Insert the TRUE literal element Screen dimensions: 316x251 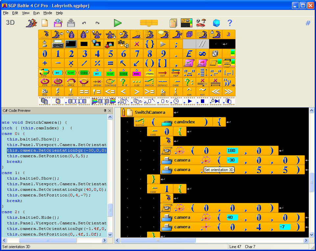click(189, 63)
